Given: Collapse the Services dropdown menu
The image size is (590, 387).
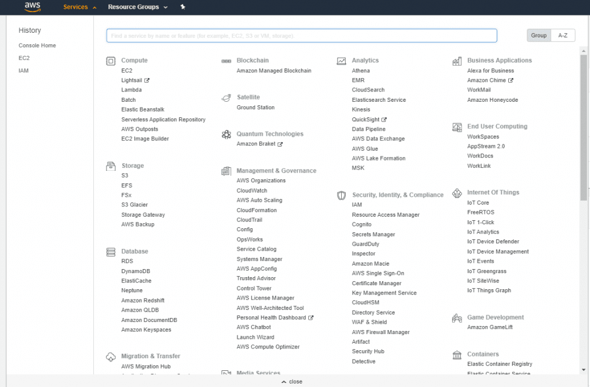Looking at the screenshot, I should [x=80, y=7].
